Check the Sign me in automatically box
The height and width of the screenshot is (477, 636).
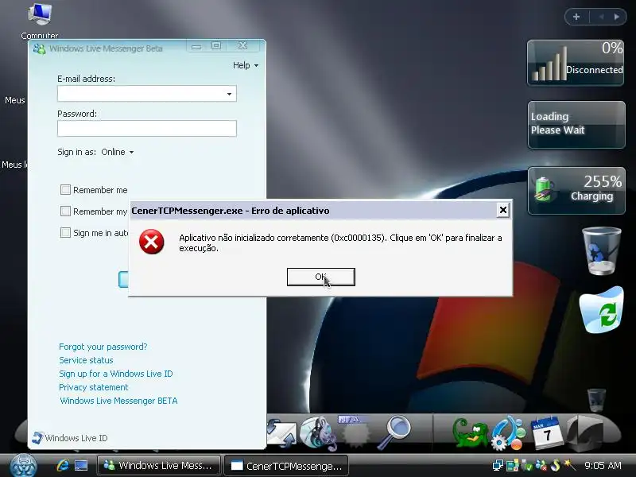(65, 233)
